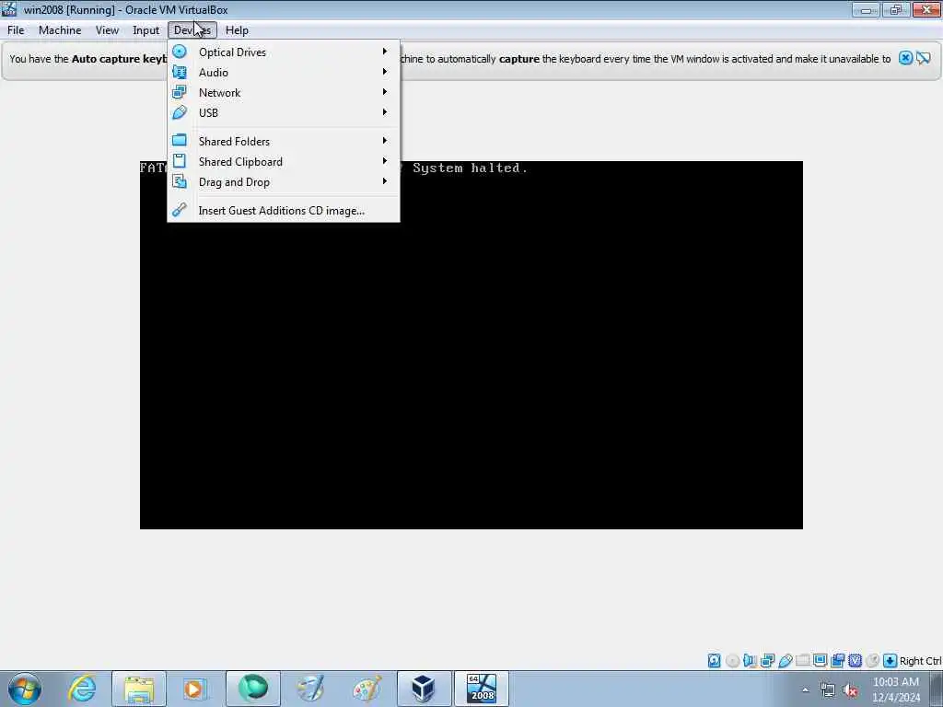
Task: Open the Windows Start menu
Action: [x=25, y=689]
